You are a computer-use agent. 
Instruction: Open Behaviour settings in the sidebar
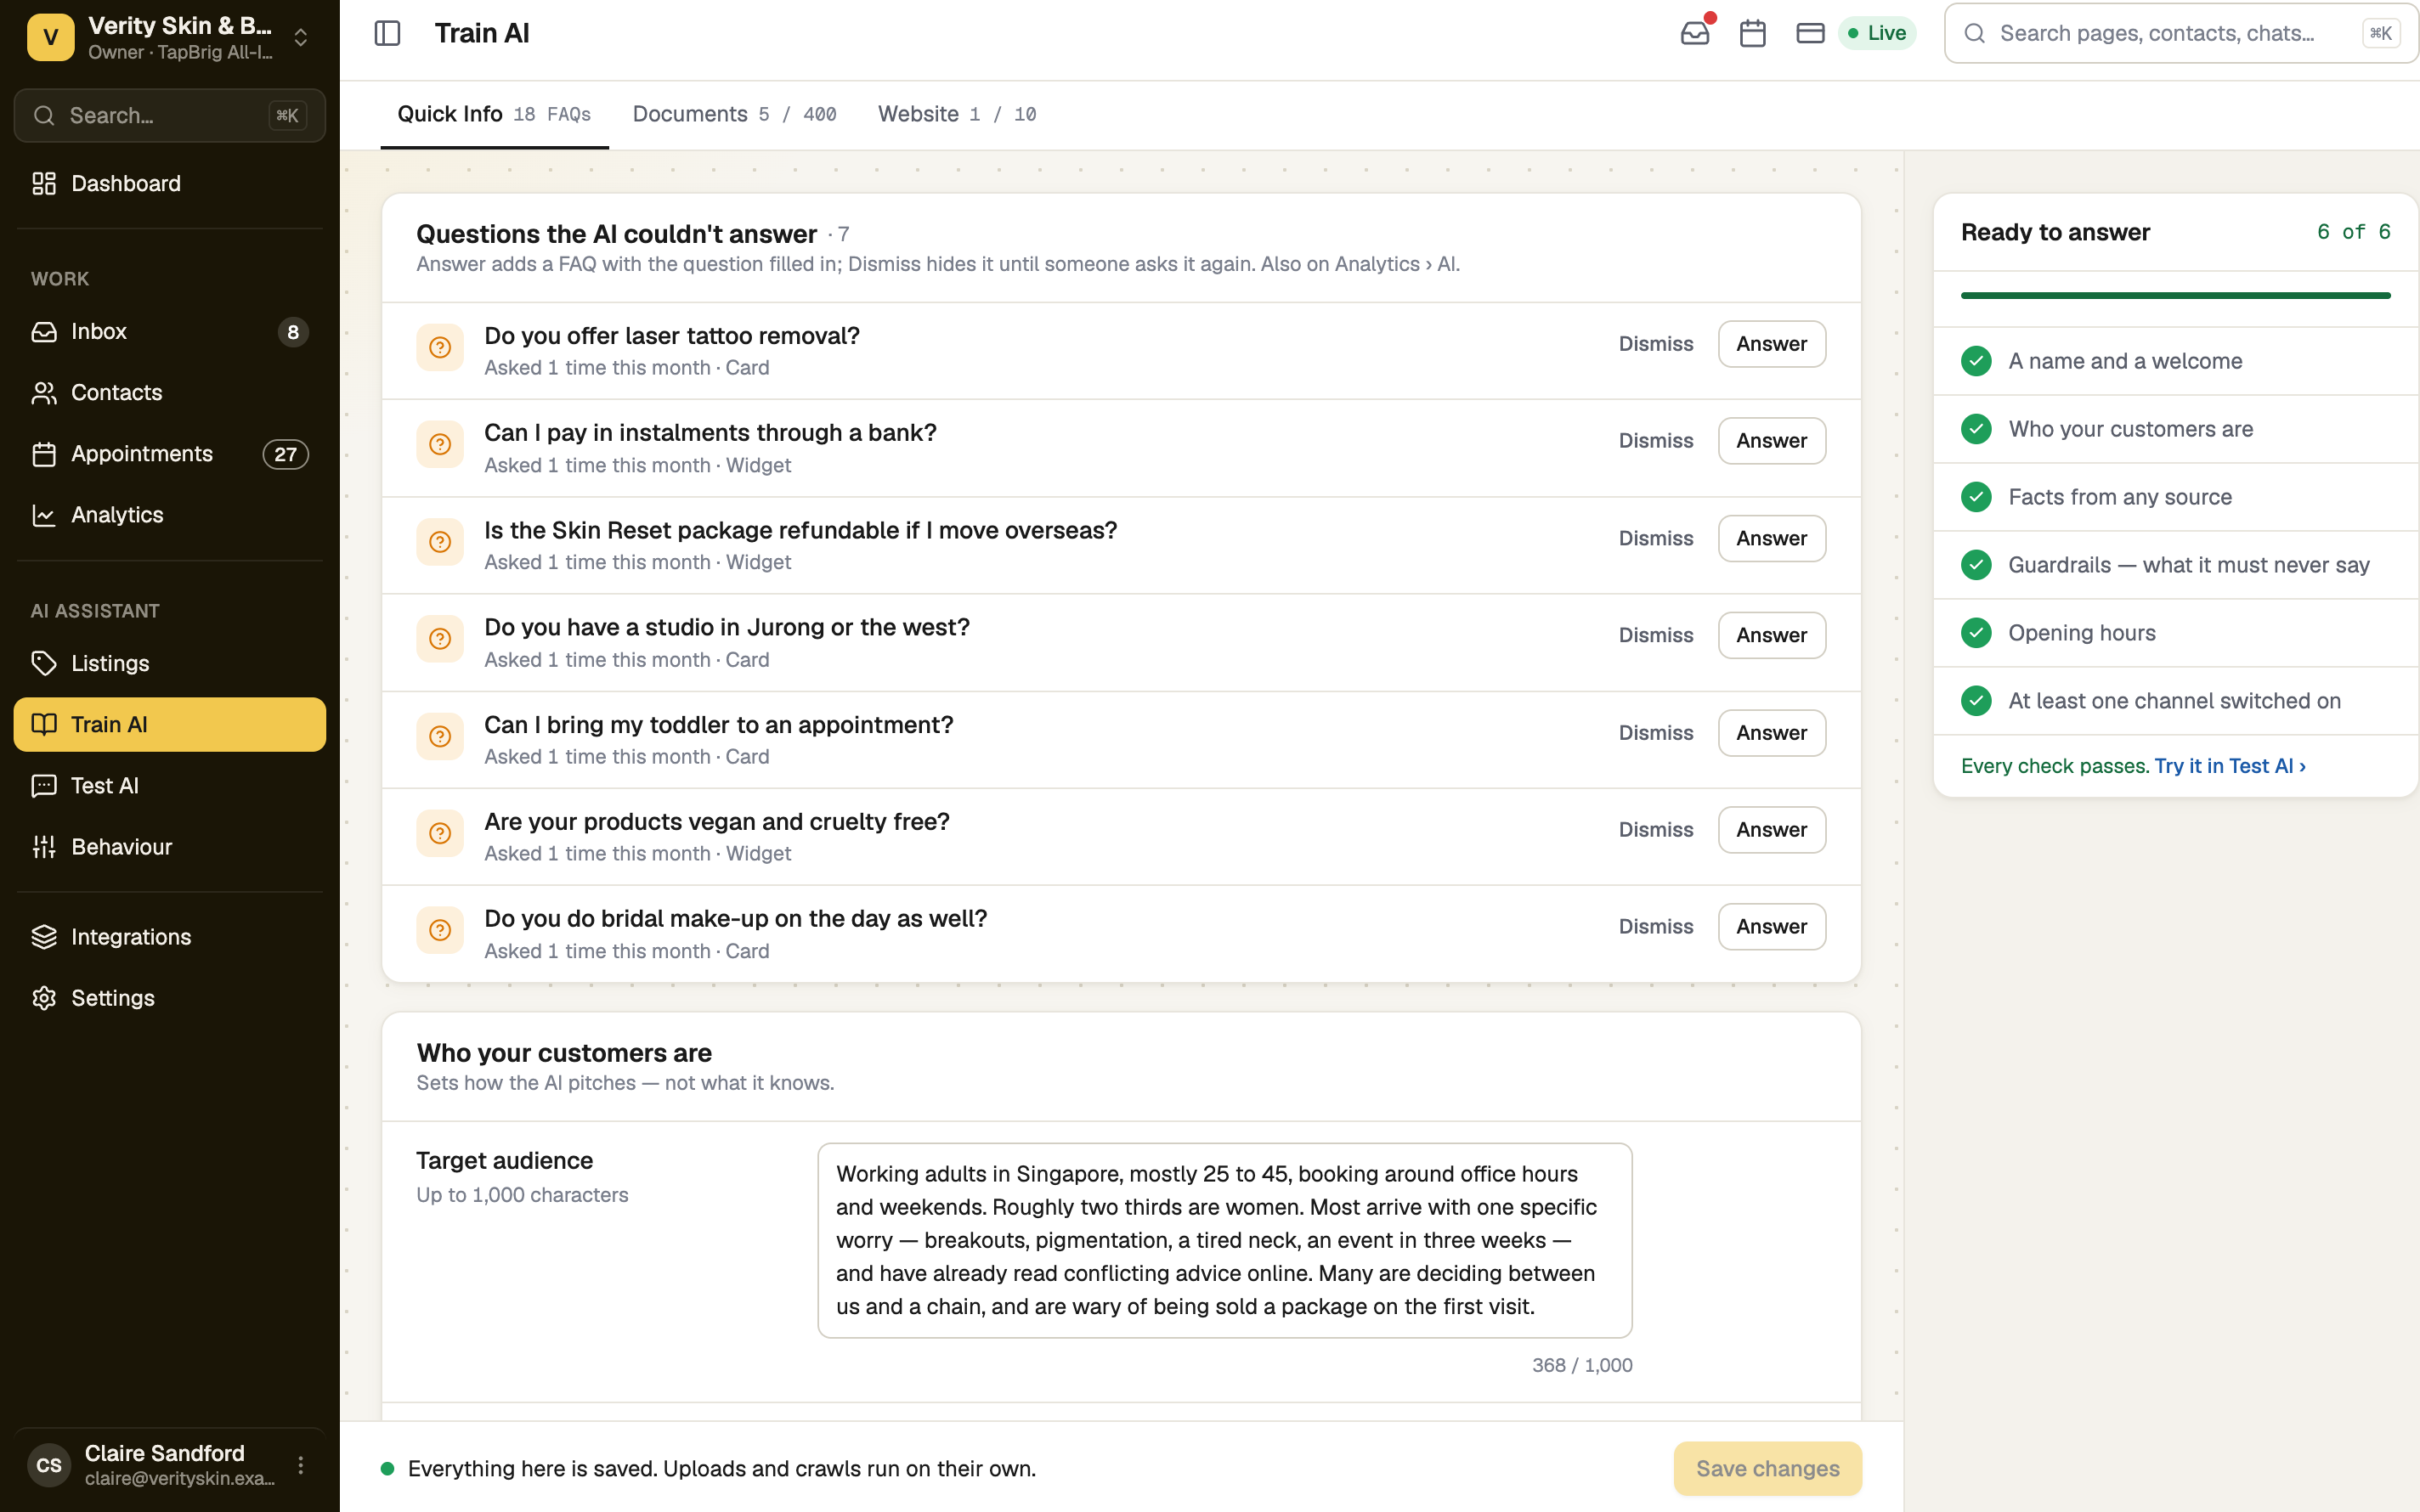pos(169,846)
